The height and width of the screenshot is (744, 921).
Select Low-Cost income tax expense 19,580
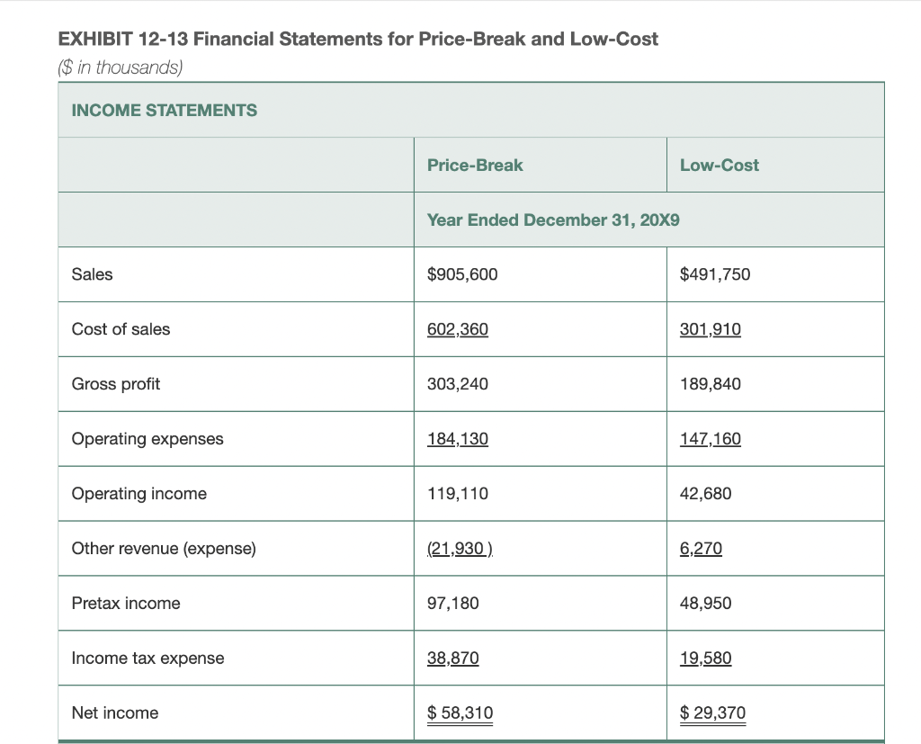705,659
